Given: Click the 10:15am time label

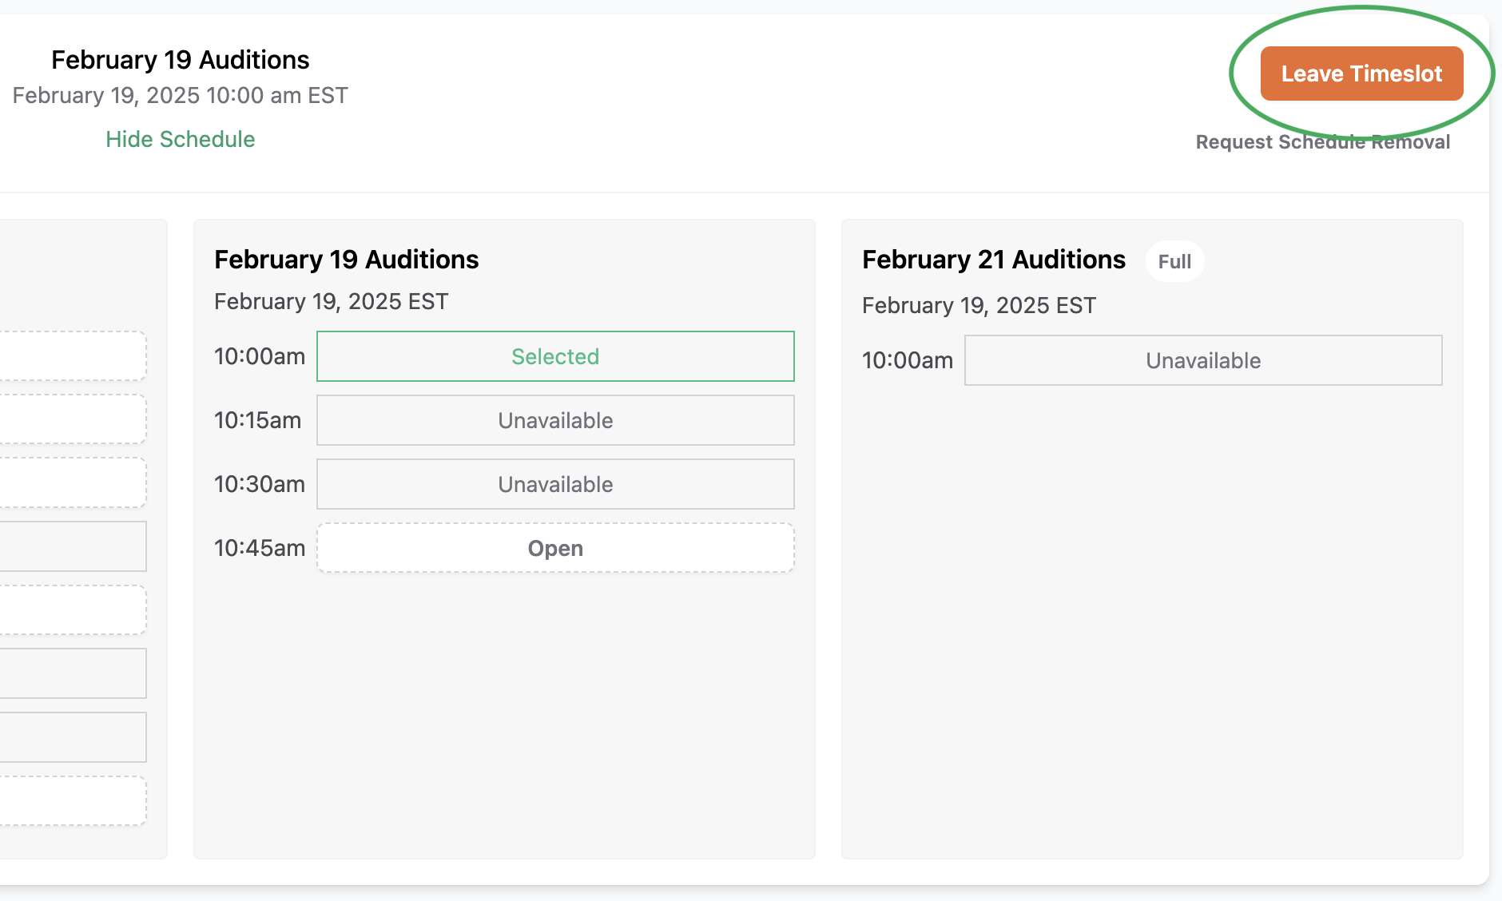Looking at the screenshot, I should coord(257,420).
